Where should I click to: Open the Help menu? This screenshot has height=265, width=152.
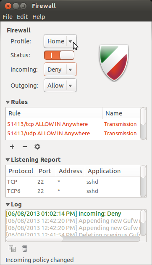click(x=39, y=17)
